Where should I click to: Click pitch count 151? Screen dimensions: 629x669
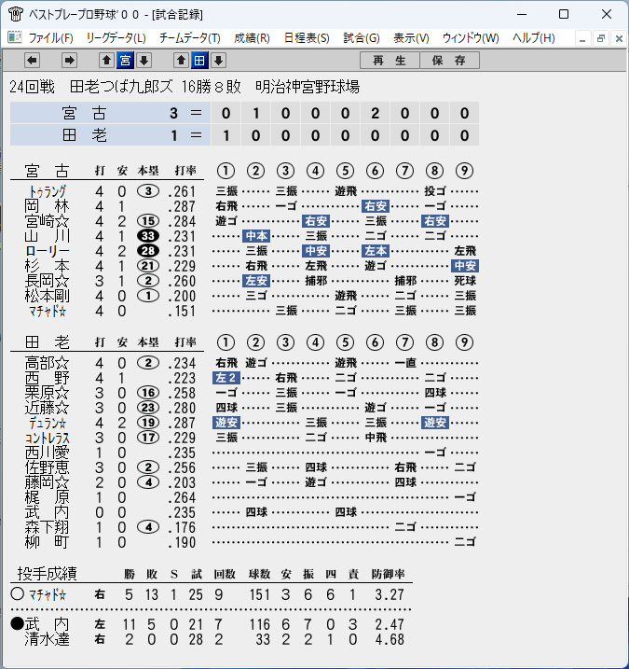coord(260,594)
